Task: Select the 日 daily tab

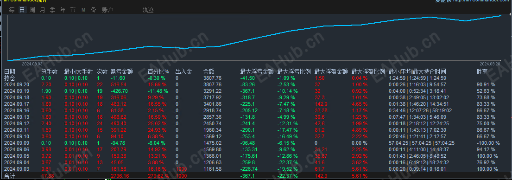Action: click(x=22, y=10)
